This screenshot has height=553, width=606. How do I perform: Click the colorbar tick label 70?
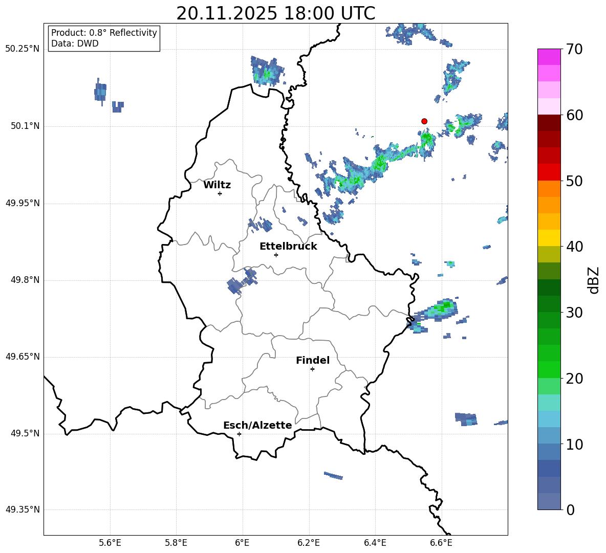click(575, 49)
